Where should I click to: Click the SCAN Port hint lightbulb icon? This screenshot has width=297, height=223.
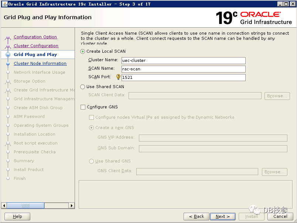tap(118, 77)
